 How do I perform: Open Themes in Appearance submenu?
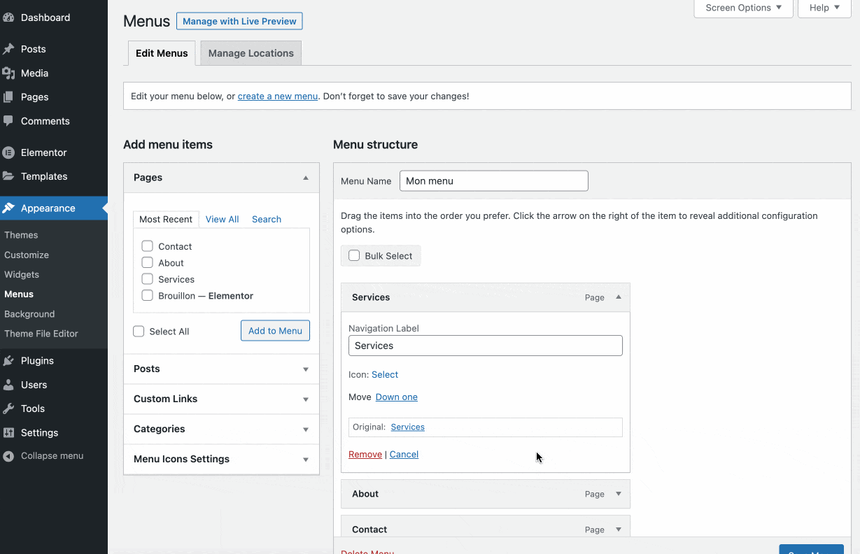pos(21,235)
